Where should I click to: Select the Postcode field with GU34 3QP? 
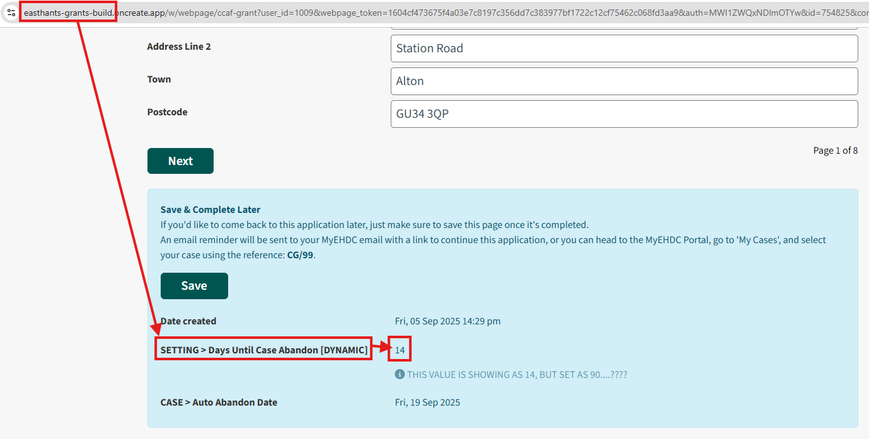(624, 114)
